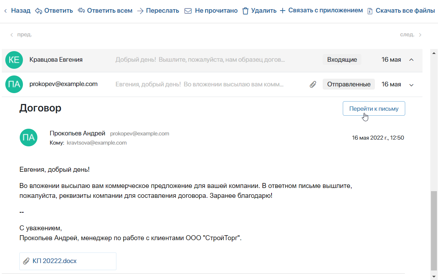Click the signature line С уважением,
Viewport: 438px width, 280px height.
coord(41,228)
